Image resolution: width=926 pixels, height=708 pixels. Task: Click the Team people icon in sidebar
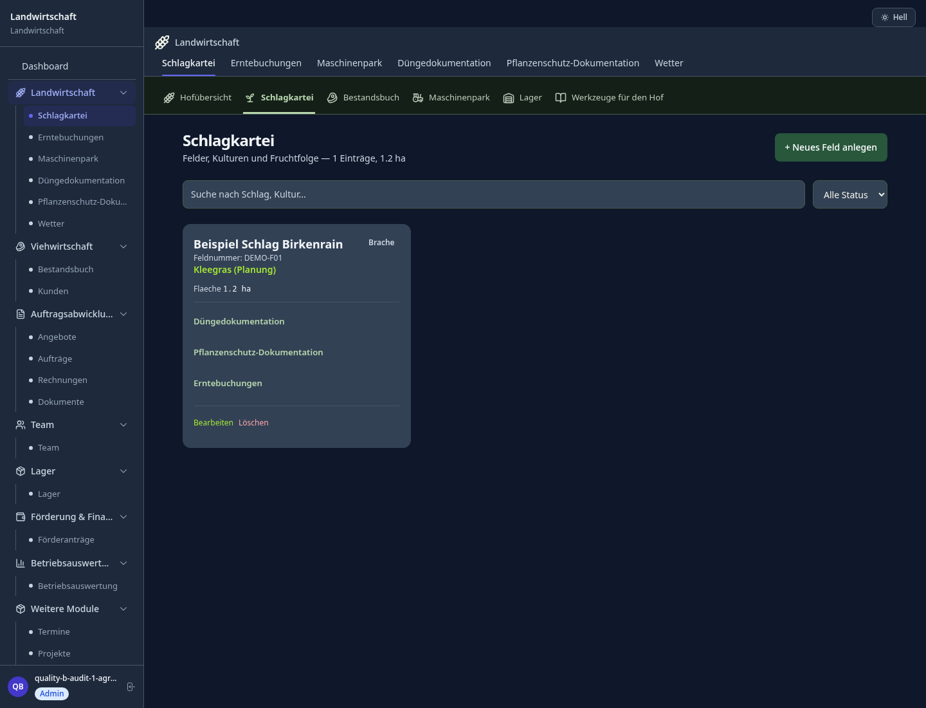point(21,425)
